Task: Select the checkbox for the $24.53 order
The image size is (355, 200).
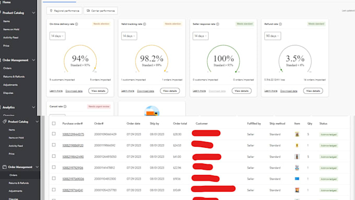Action: [x=54, y=145]
